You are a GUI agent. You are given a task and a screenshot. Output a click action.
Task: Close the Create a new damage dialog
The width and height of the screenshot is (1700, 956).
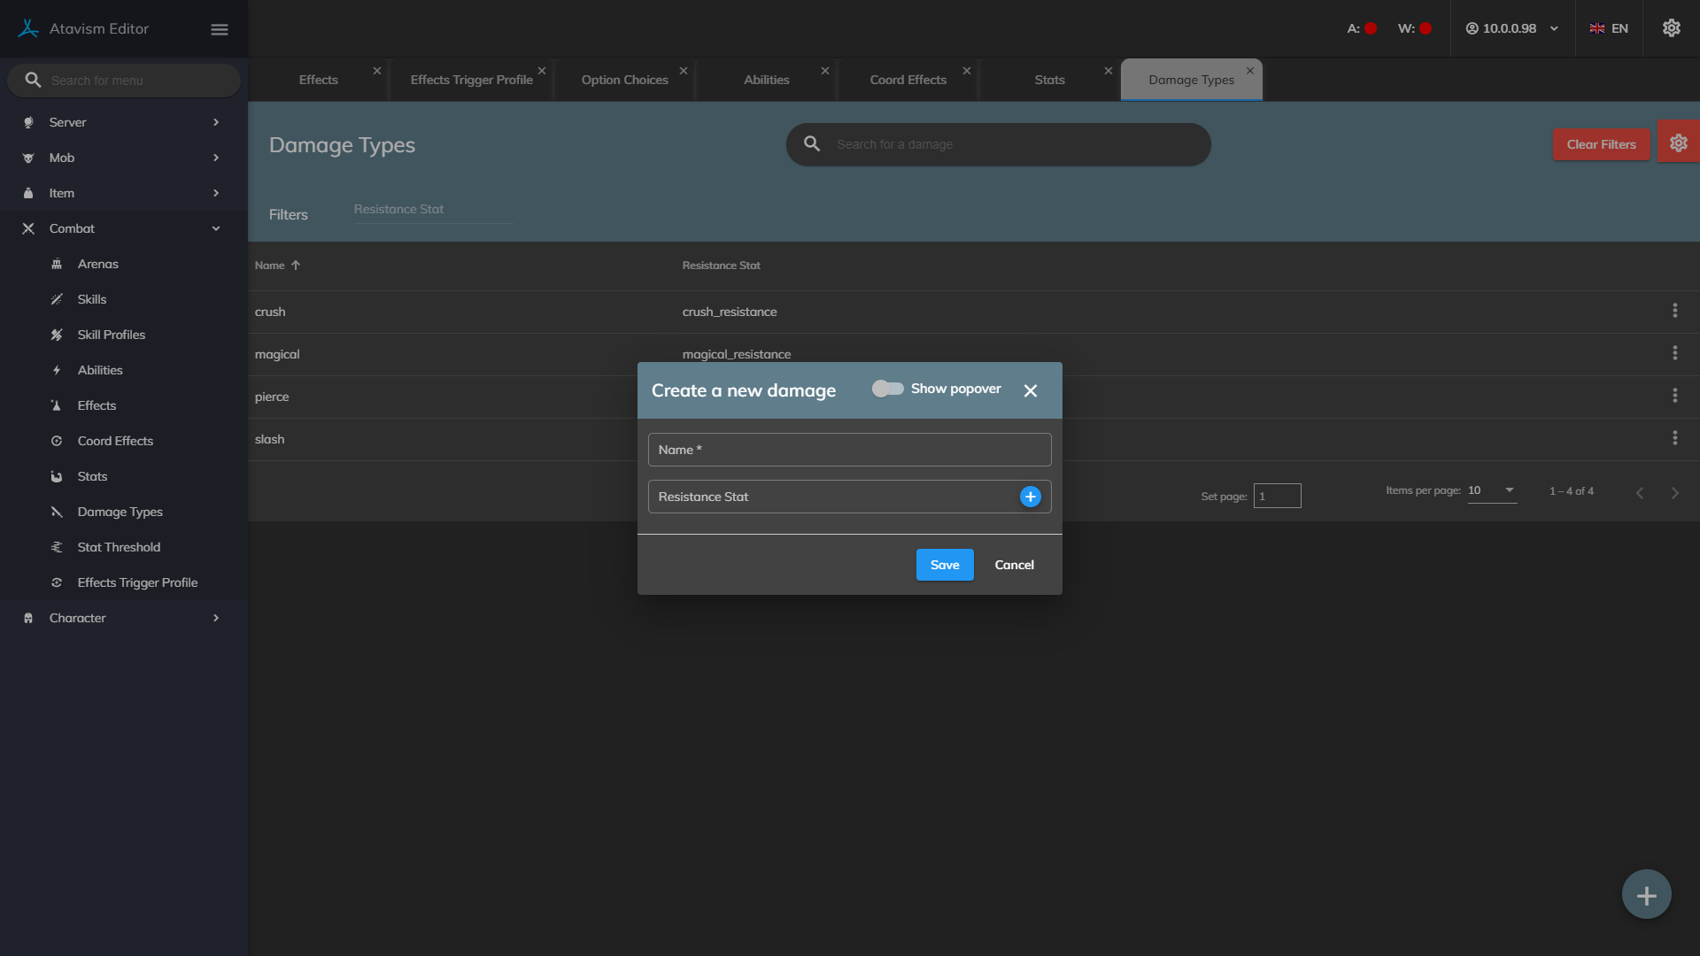1030,390
